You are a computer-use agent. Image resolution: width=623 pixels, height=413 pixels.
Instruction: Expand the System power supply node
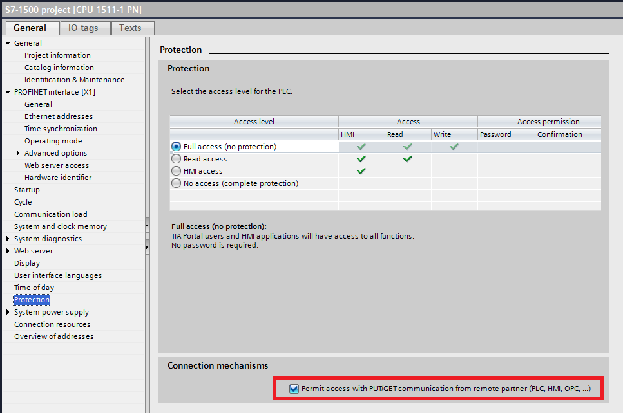[x=8, y=312]
